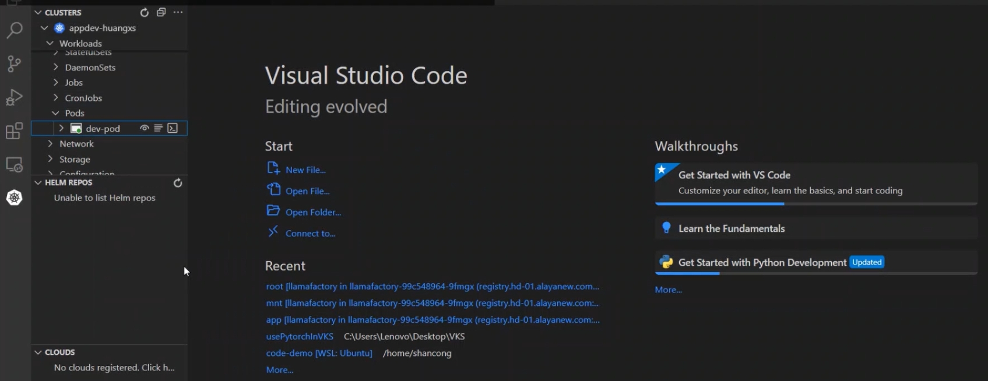This screenshot has width=988, height=381.
Task: Open terminal icon on dev-pod row
Action: 173,128
